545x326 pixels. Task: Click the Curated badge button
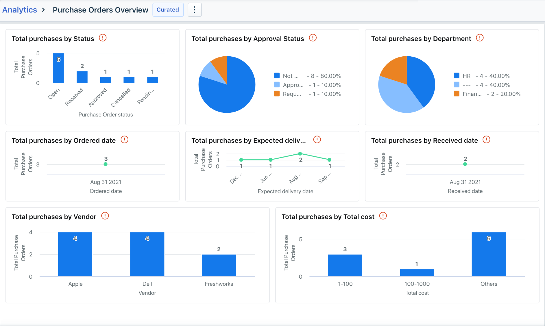click(168, 10)
